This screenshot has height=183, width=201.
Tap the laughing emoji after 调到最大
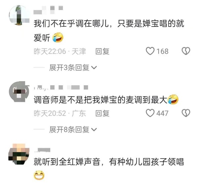pyautogui.click(x=173, y=100)
